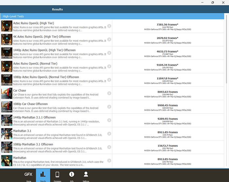Screen dimensions: 229x182
Task: Select the 9990.45 Frames result
Action: point(167,105)
